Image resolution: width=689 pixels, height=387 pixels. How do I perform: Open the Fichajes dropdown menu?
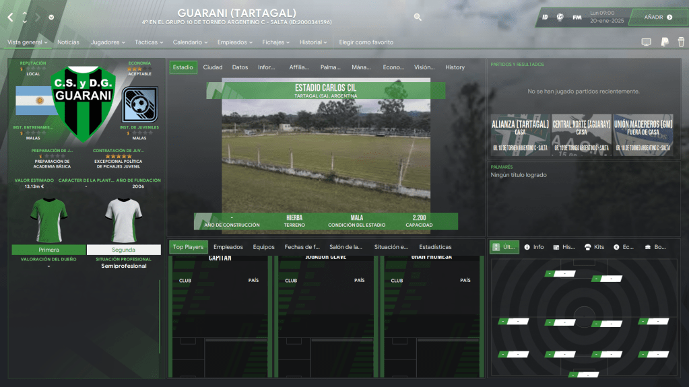click(276, 42)
